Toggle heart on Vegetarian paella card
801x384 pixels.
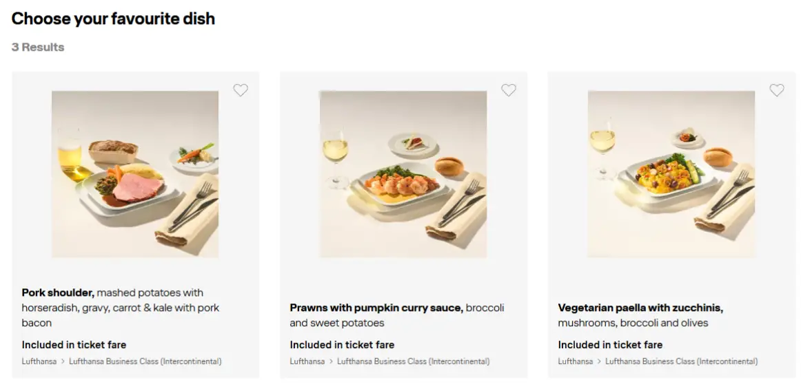pos(776,90)
